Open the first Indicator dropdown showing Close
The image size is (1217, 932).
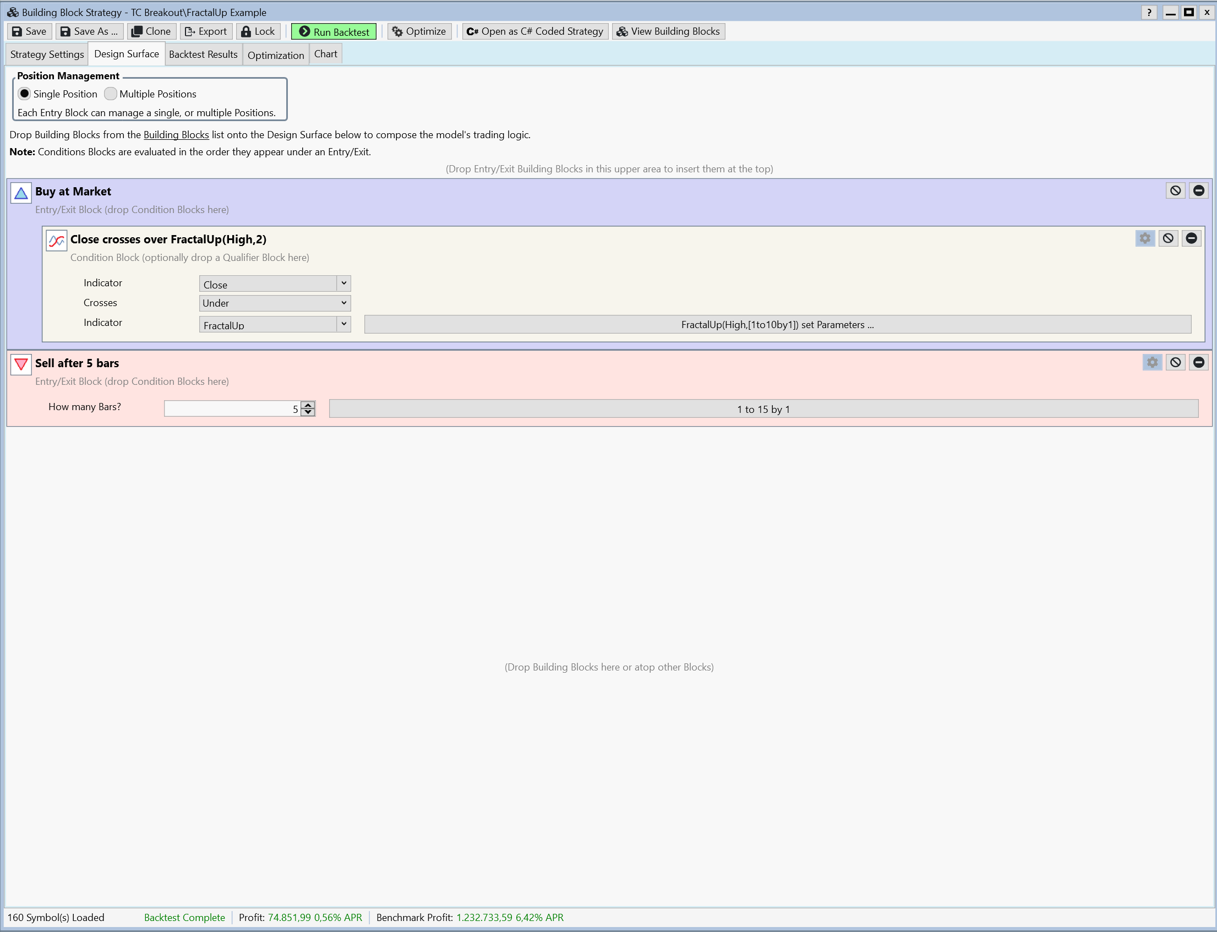tap(345, 284)
